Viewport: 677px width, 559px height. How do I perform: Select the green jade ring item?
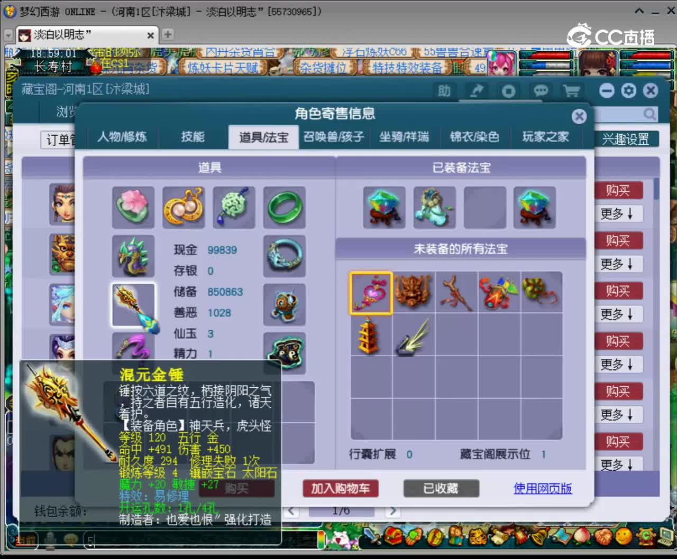tap(285, 207)
